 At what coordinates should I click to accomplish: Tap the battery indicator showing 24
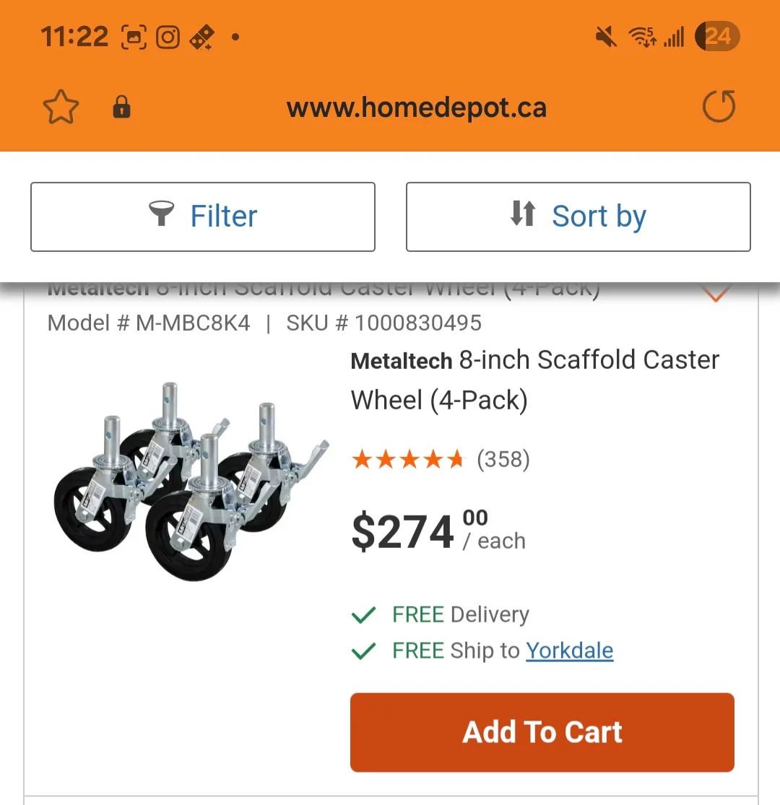point(716,36)
